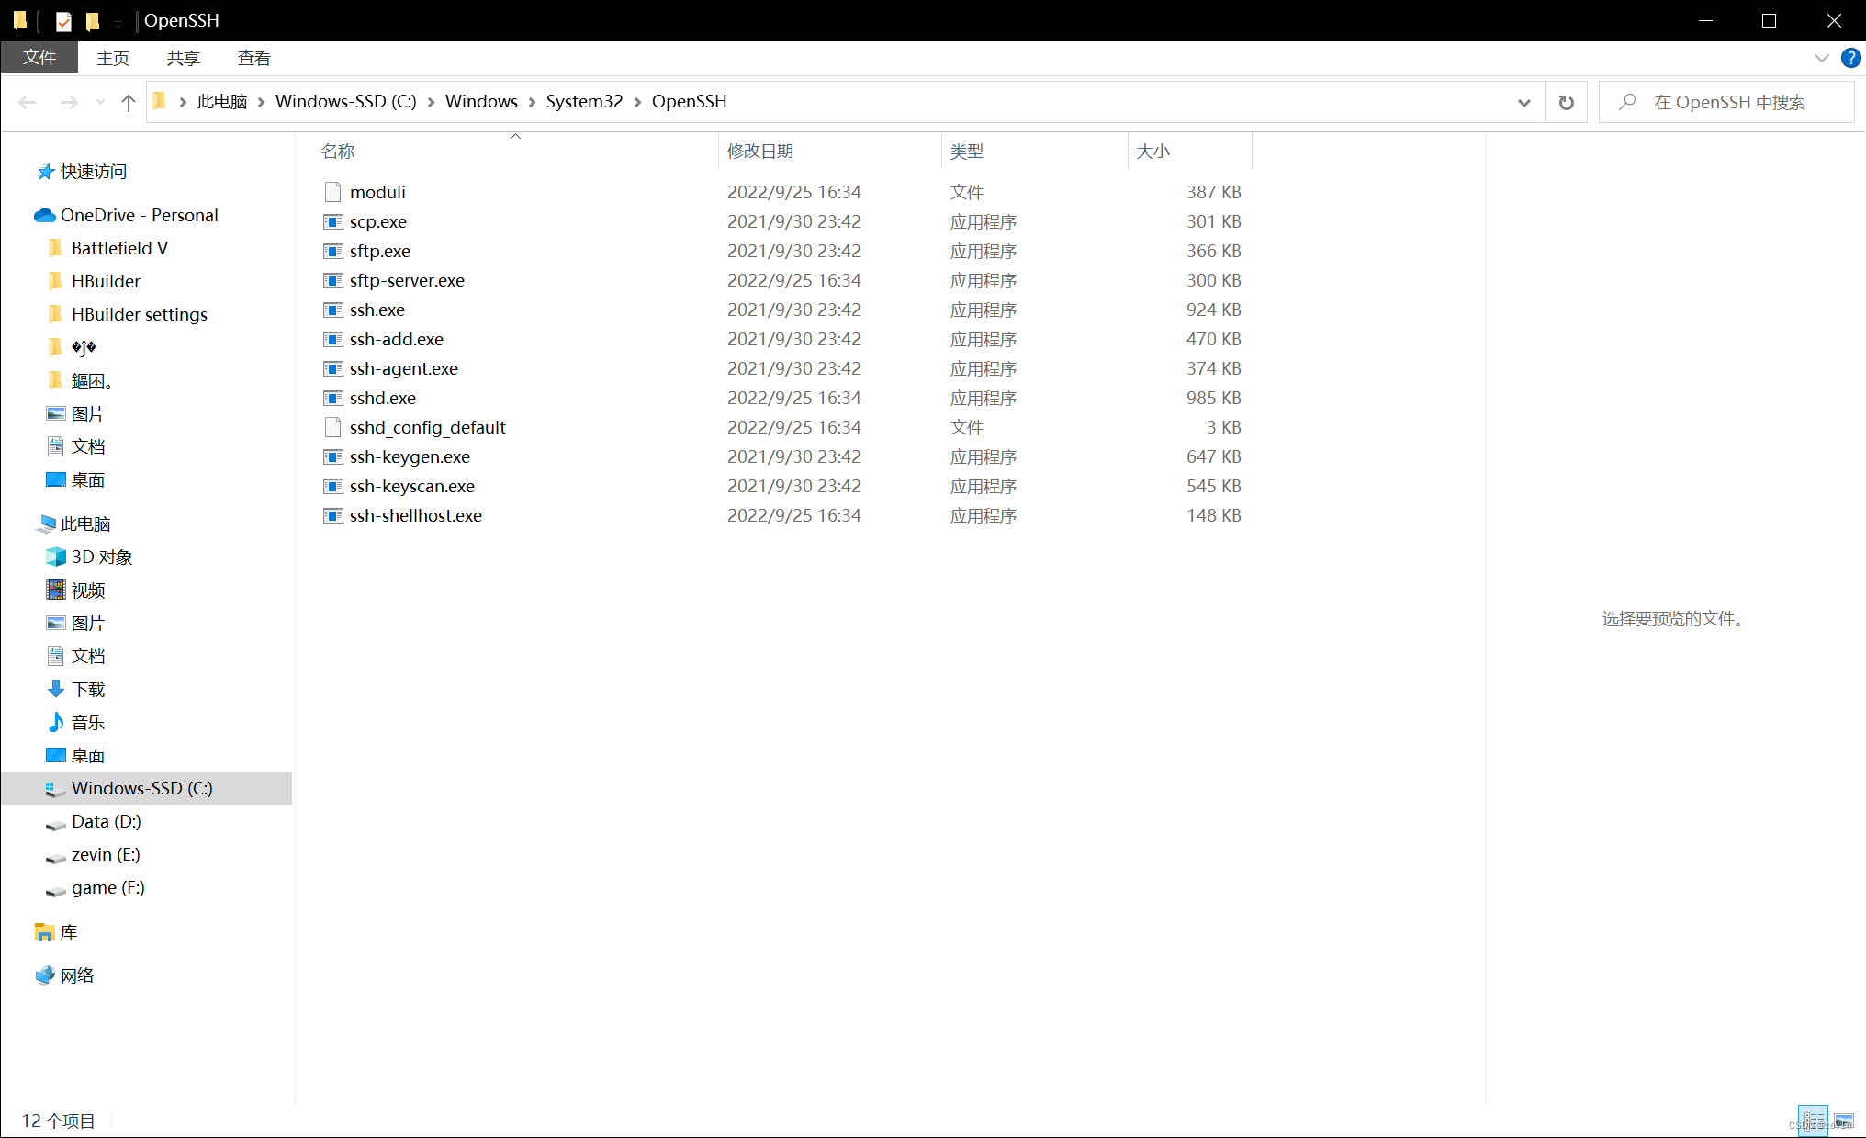Select the ssh.exe application icon
This screenshot has height=1138, width=1866.
click(x=332, y=310)
